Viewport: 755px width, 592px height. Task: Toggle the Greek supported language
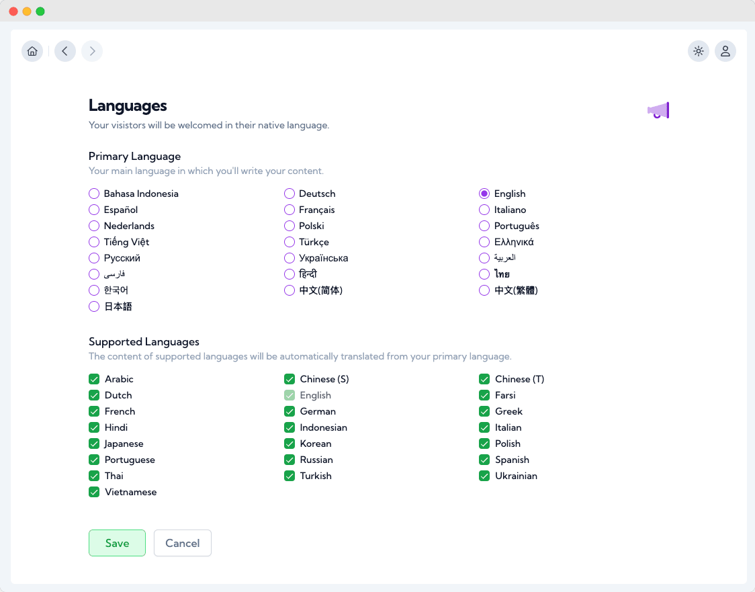point(484,411)
